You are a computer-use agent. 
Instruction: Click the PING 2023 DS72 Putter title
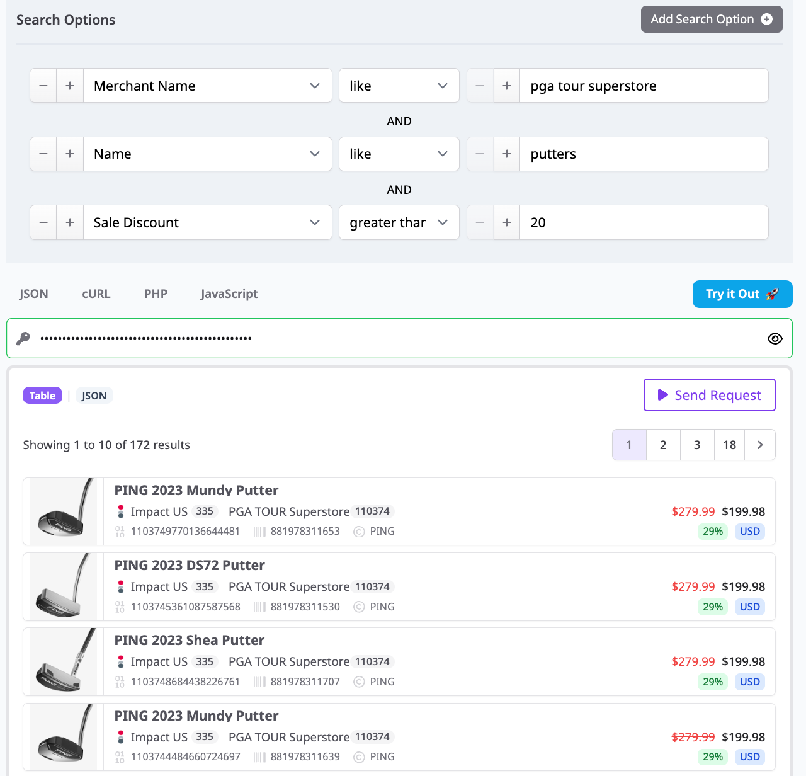tap(190, 566)
